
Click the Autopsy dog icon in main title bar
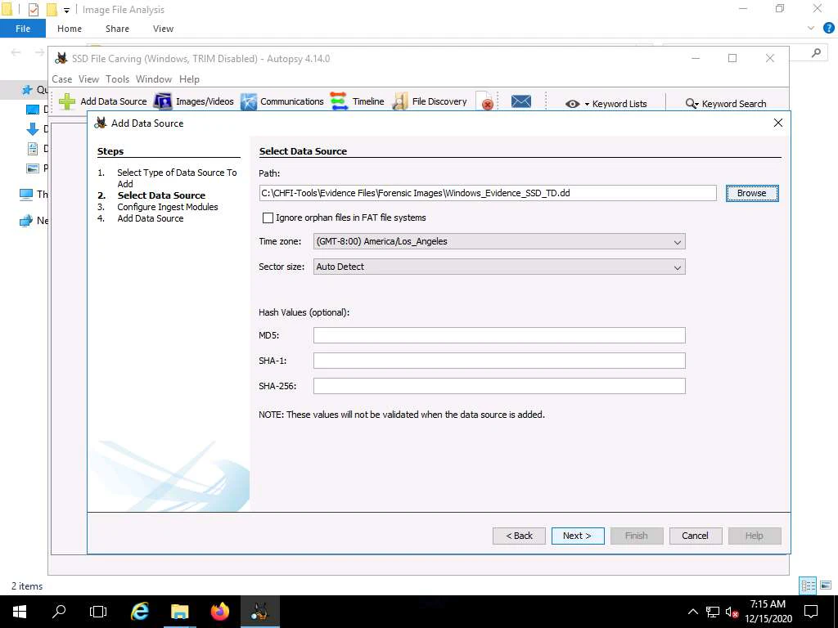click(x=61, y=59)
